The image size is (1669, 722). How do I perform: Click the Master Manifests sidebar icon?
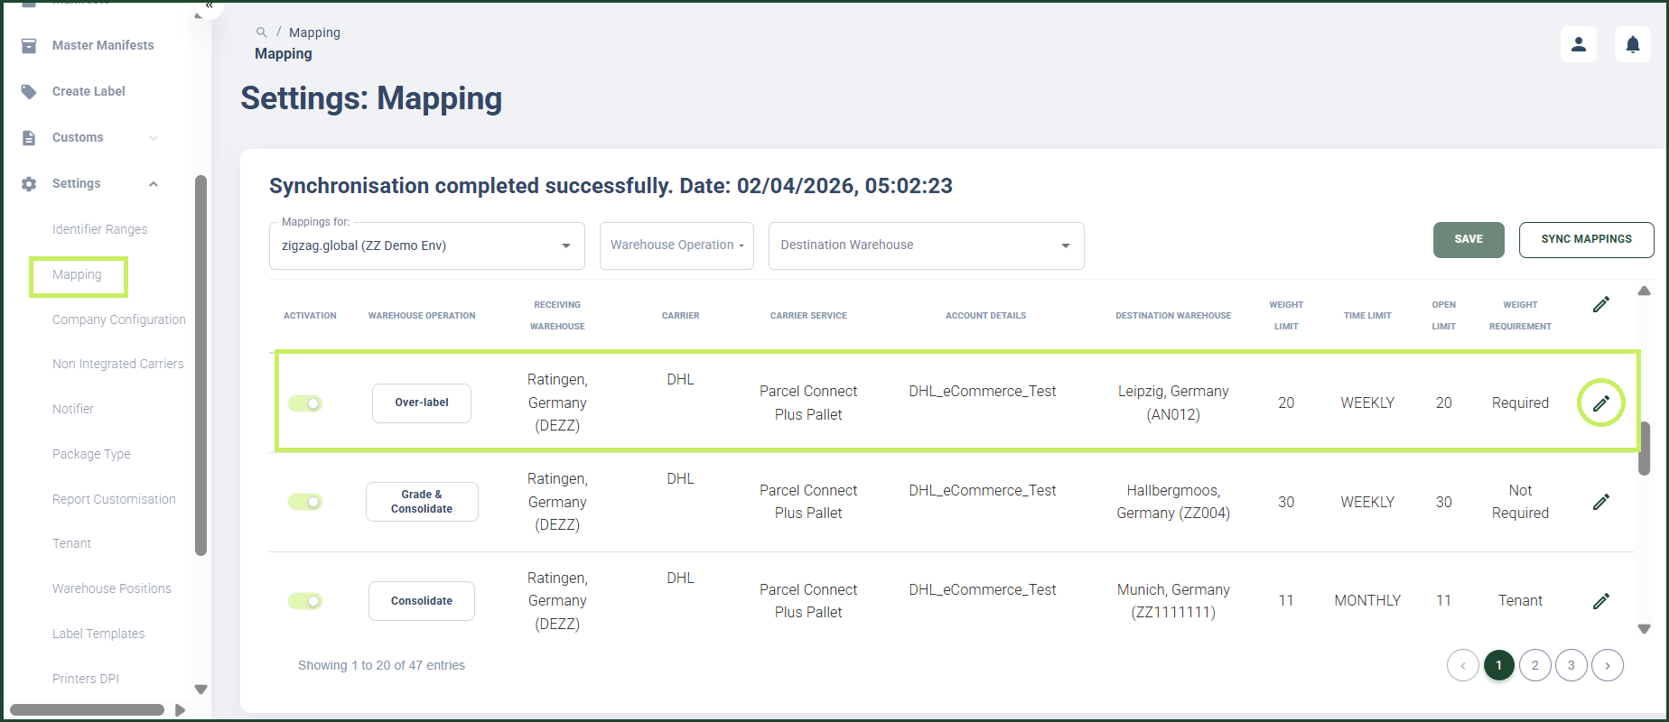coord(29,45)
